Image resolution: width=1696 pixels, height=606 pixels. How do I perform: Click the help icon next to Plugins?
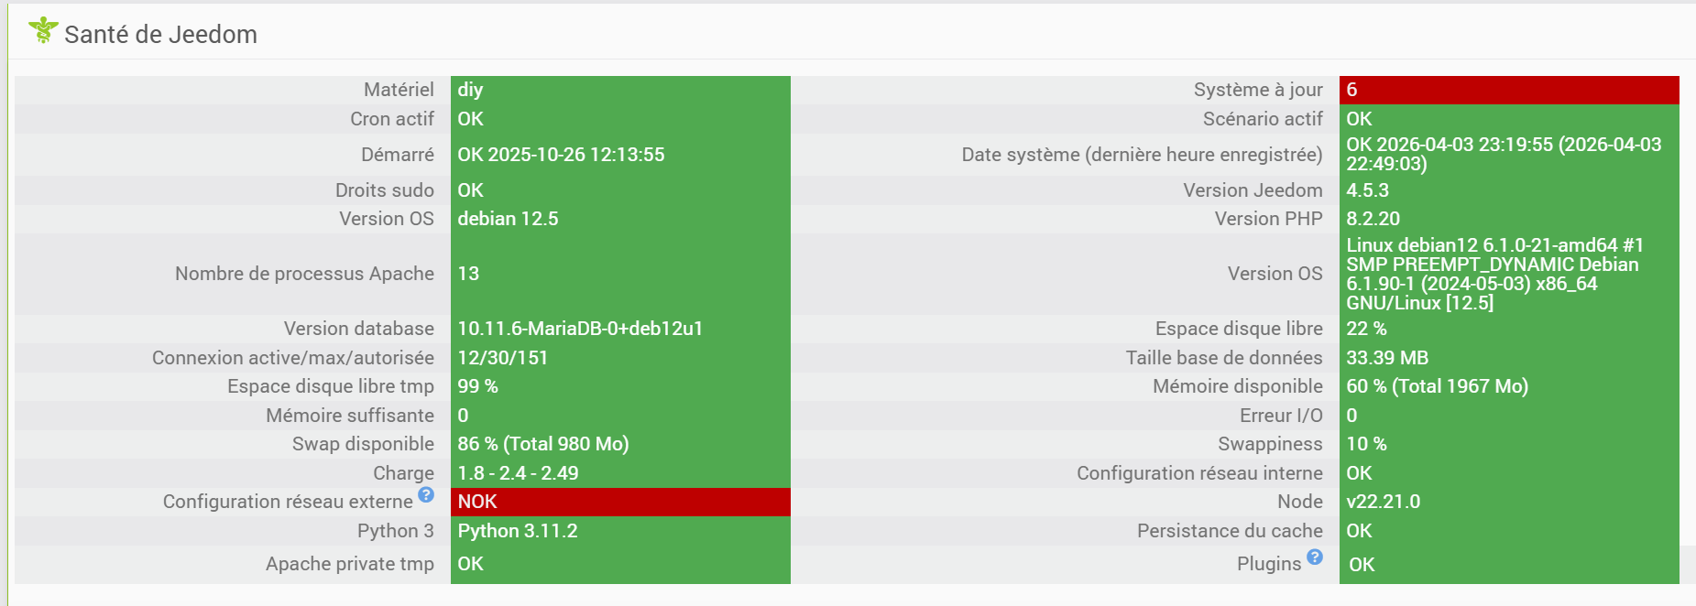tap(1315, 557)
